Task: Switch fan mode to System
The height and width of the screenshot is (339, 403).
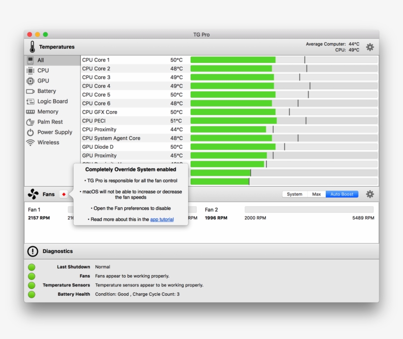Action: (294, 194)
